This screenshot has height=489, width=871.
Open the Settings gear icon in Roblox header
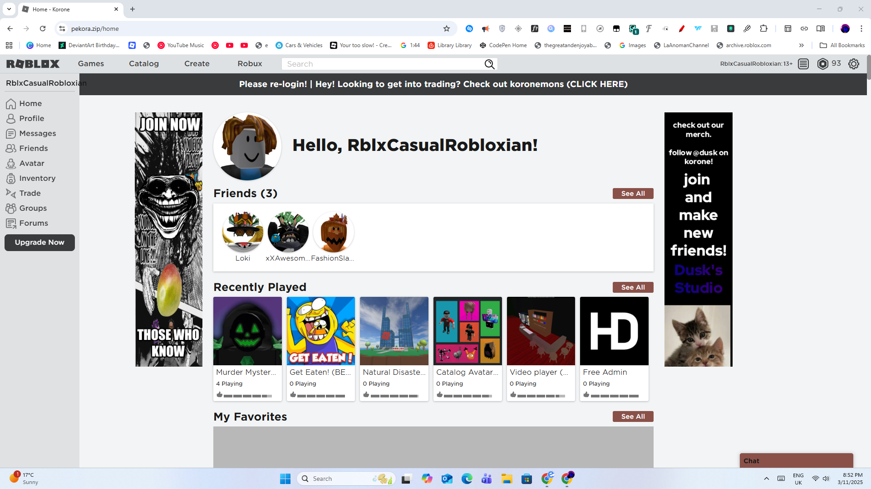[853, 64]
